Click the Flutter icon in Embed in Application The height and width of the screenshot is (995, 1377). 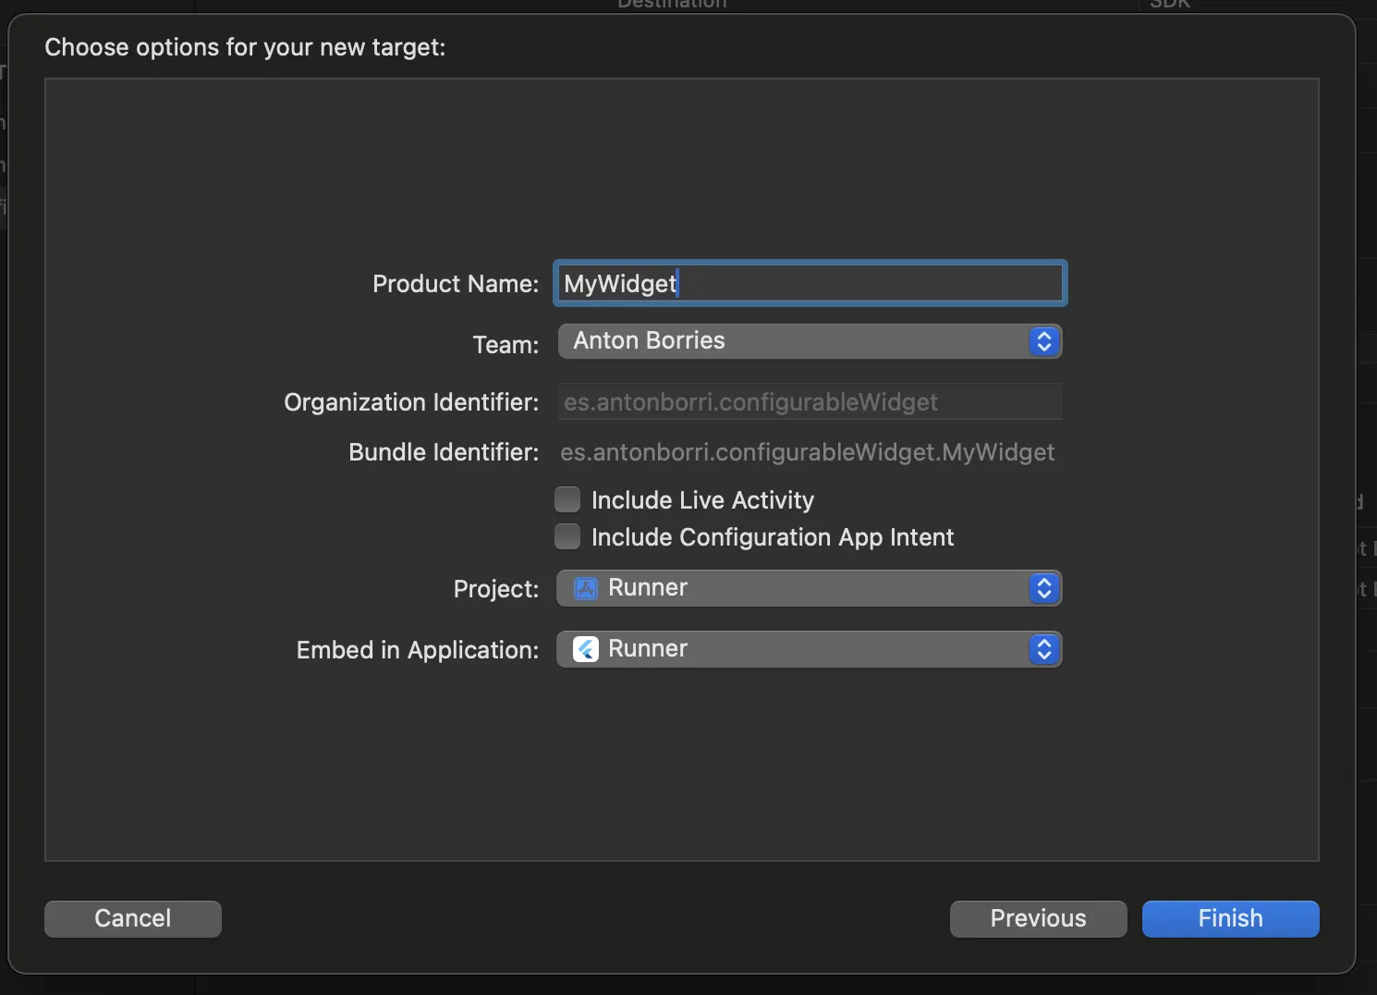(x=586, y=649)
